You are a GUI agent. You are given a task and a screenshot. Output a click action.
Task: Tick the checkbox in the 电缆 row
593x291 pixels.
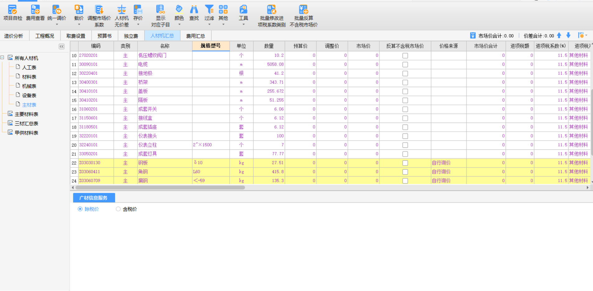click(x=405, y=64)
